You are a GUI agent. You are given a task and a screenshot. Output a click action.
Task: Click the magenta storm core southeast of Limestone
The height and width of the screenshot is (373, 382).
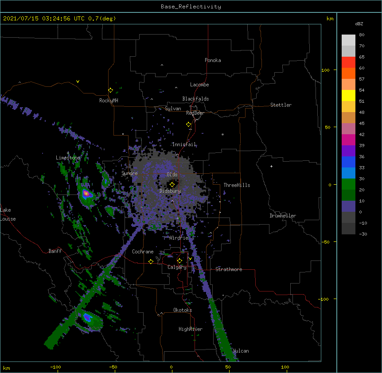tap(86, 194)
